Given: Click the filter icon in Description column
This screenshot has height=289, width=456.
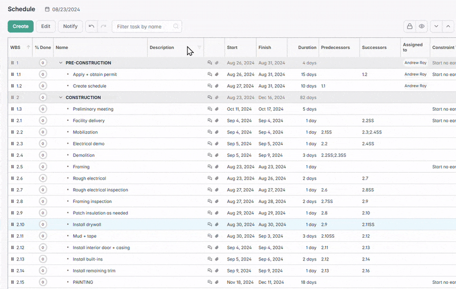Looking at the screenshot, I should [x=199, y=47].
